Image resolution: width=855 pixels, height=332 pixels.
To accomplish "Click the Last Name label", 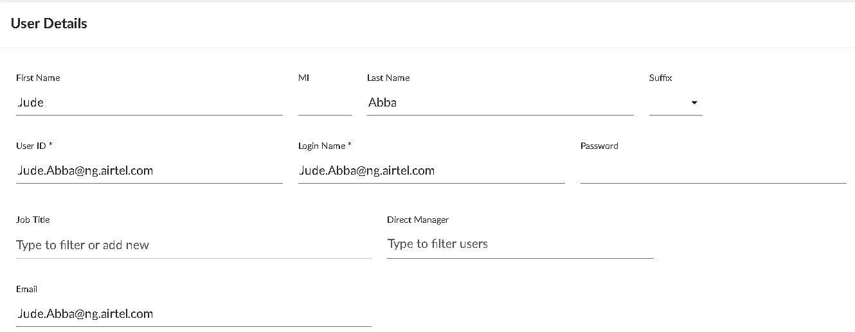I will tap(388, 78).
